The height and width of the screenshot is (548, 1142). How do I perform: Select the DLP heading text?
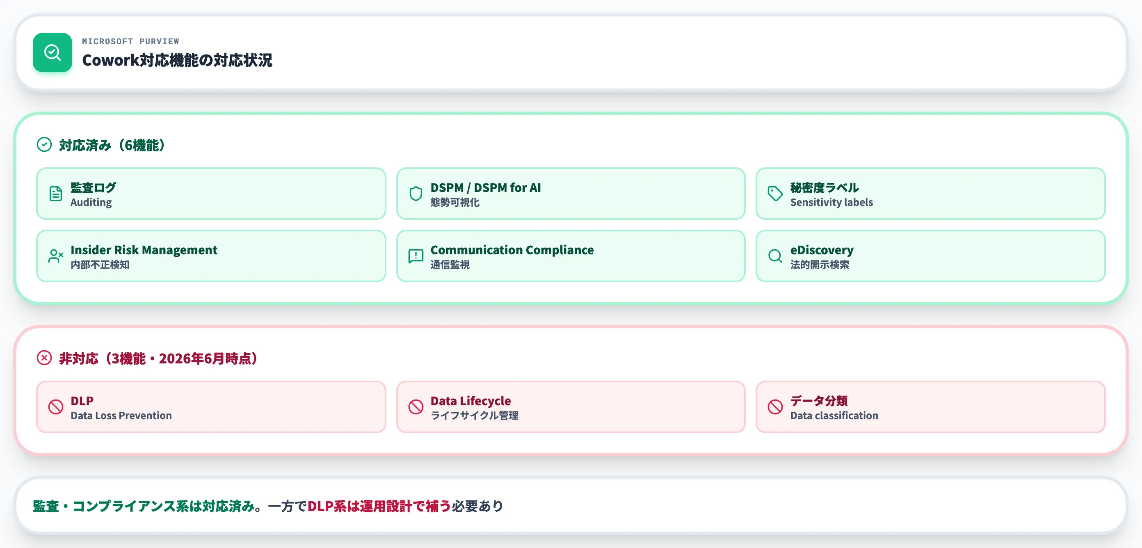(x=82, y=400)
